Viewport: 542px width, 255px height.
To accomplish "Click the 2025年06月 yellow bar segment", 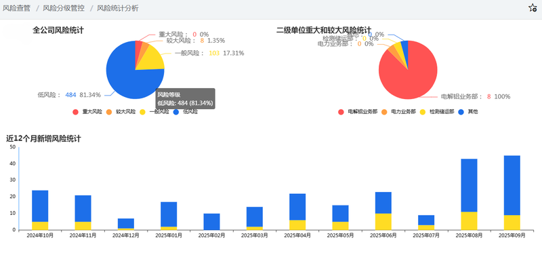I will pos(383,222).
